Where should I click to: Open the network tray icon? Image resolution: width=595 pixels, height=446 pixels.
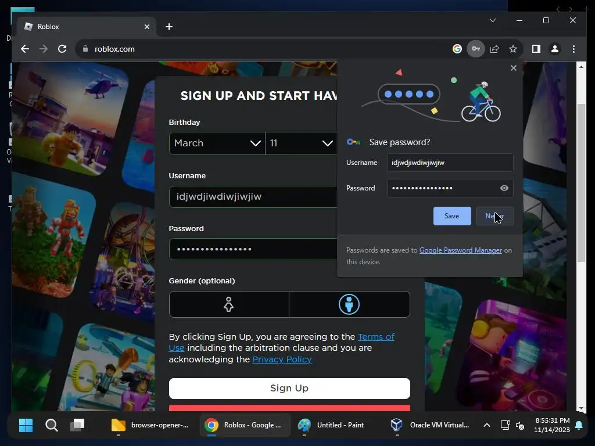(505, 425)
